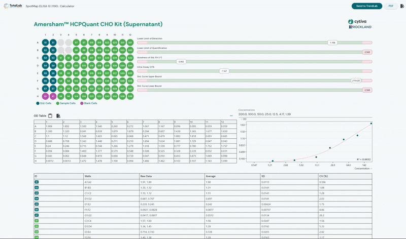Select standard well A1 on the plate
Viewport: 406px width, 239px height.
coord(45,43)
